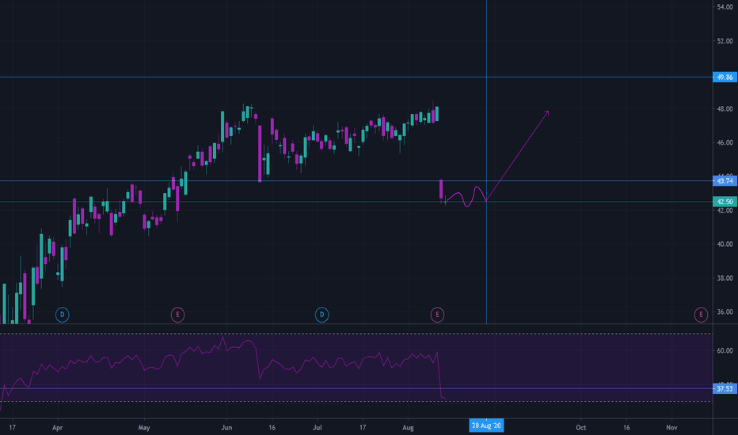Click the 54.00 price axis value
The width and height of the screenshot is (738, 435).
point(725,7)
